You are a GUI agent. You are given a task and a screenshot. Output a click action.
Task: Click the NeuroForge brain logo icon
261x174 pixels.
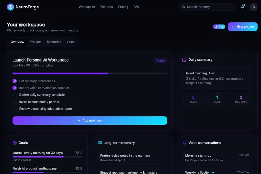point(10,7)
